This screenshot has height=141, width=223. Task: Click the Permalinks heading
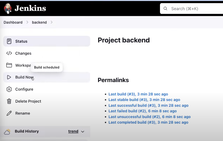(113, 80)
